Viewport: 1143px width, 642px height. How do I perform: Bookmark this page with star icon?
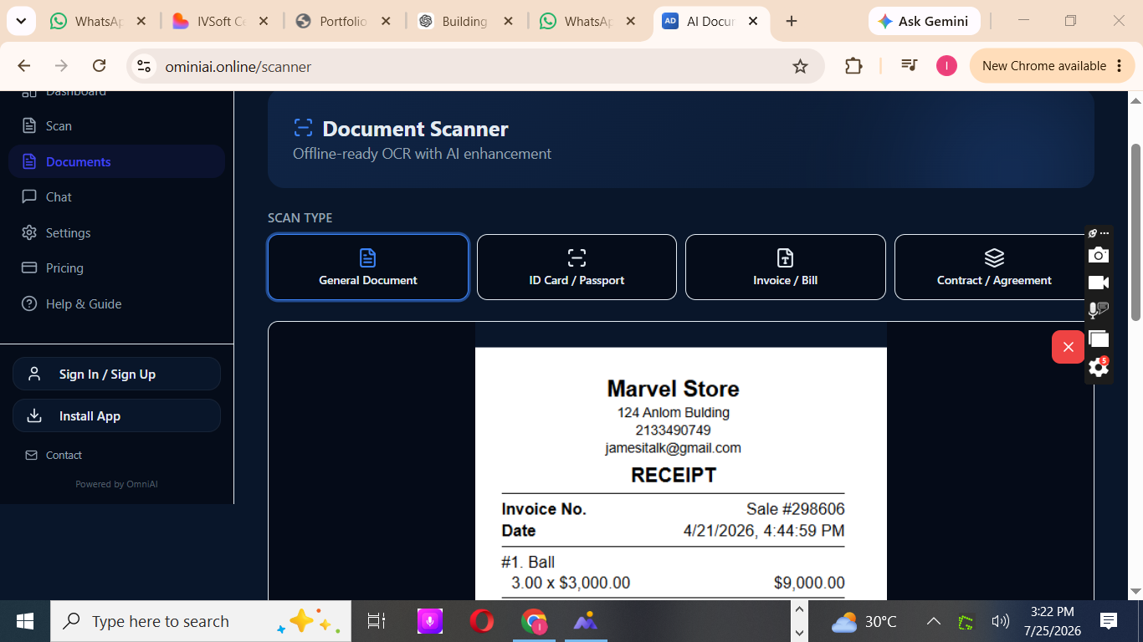pos(800,66)
